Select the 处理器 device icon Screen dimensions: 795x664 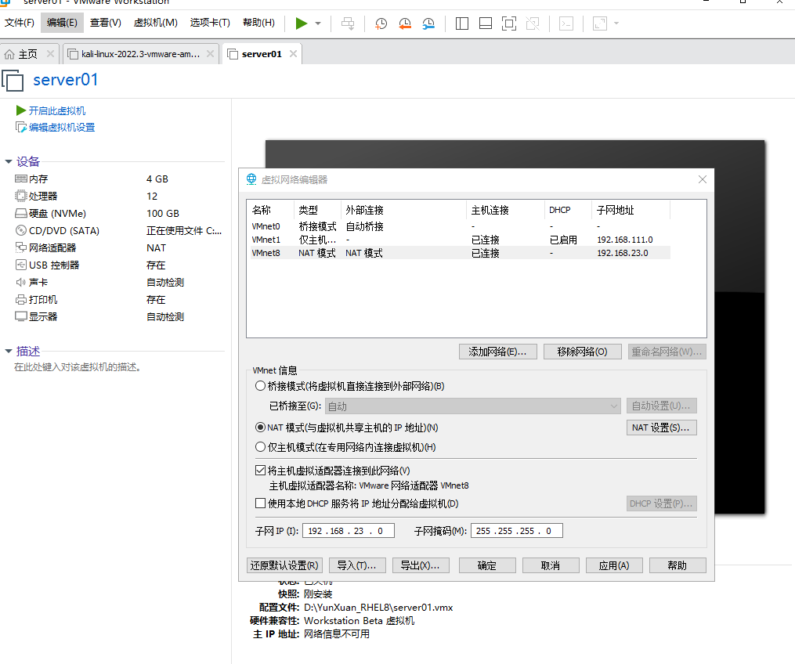21,197
